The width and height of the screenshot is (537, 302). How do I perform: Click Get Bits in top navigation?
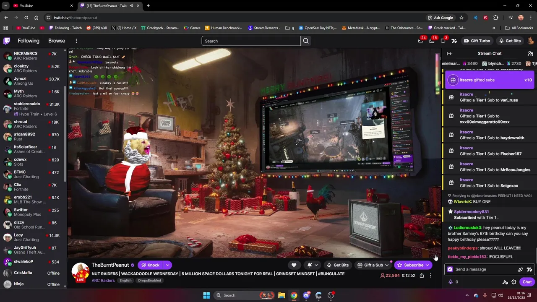point(510,41)
